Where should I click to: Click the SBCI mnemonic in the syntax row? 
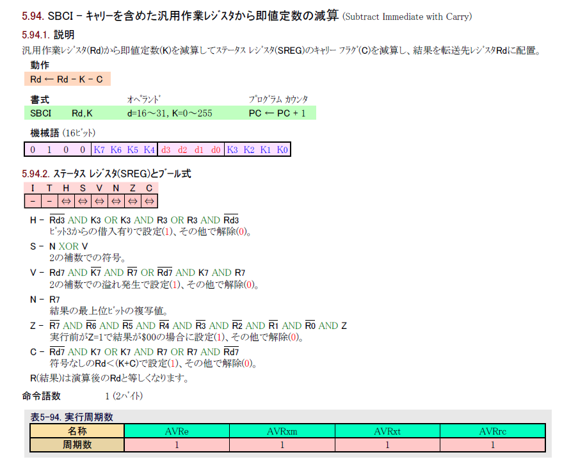pyautogui.click(x=41, y=113)
